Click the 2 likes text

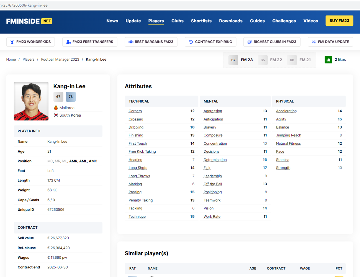(340, 60)
